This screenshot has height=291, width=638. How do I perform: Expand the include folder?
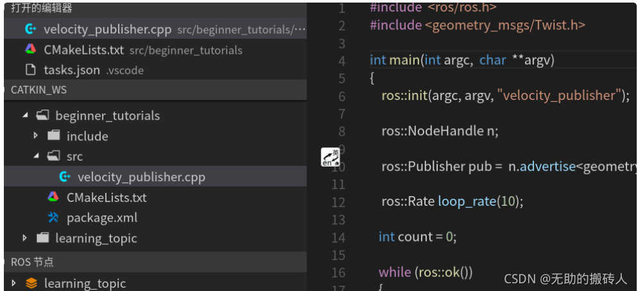click(x=37, y=136)
